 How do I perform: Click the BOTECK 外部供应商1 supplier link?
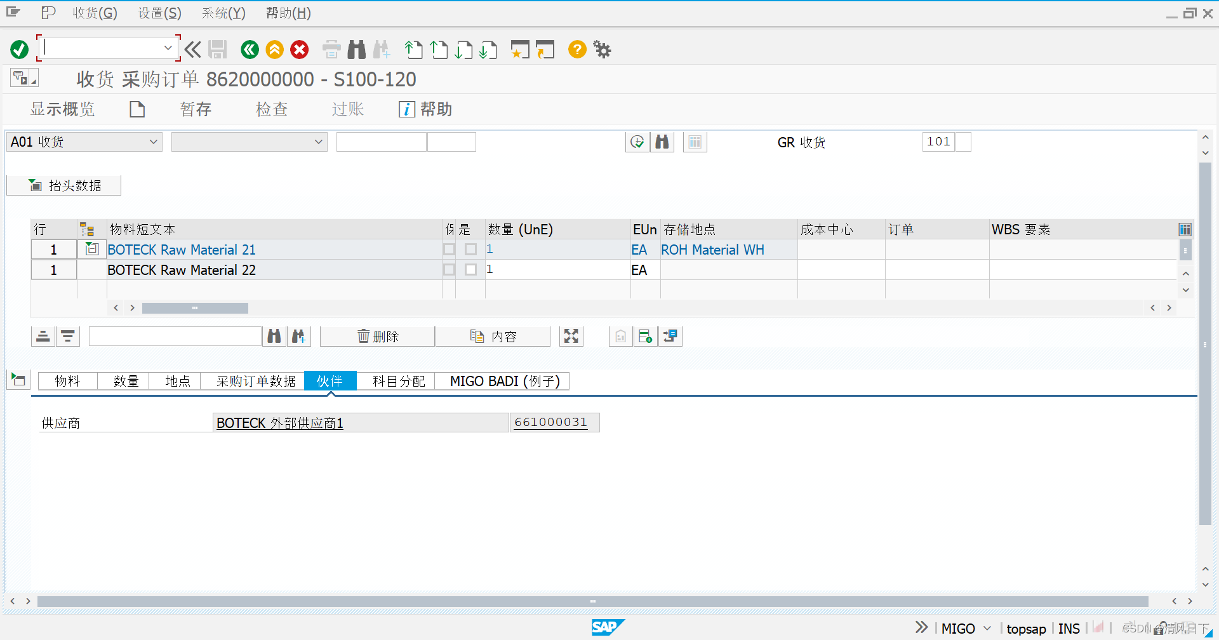(x=280, y=423)
